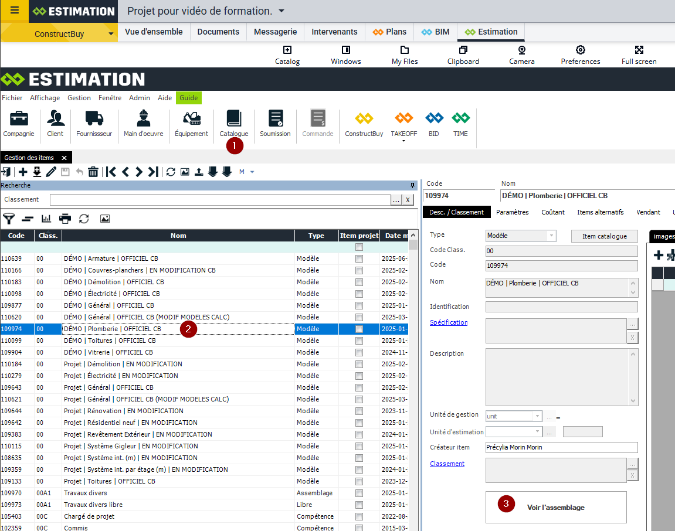Click the trash delete icon in toolbar

tap(93, 172)
